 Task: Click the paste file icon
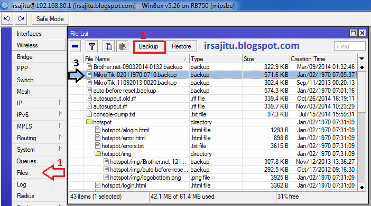(123, 46)
